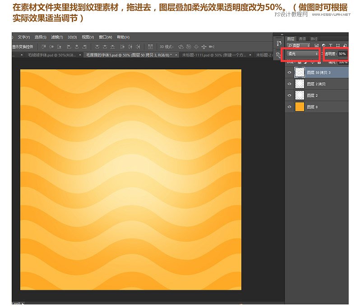The width and height of the screenshot is (361, 307).
Task: Open the collapsed panel icon below History
Action: coord(278,55)
